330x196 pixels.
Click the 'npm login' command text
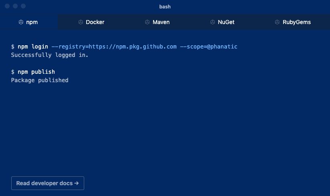(x=33, y=46)
